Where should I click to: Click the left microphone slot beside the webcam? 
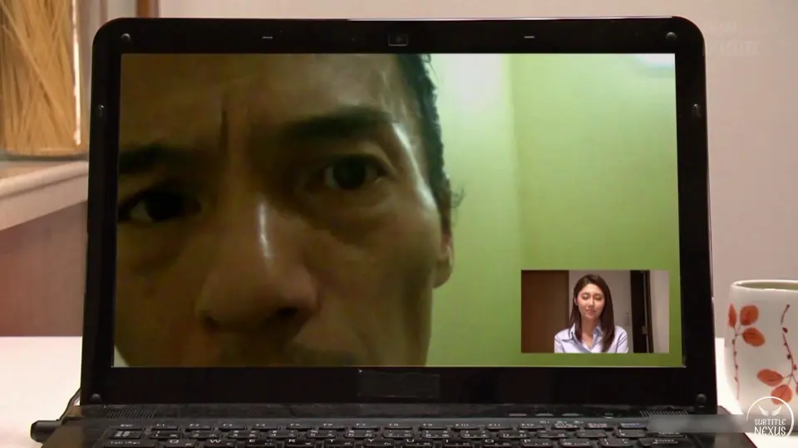point(267,37)
